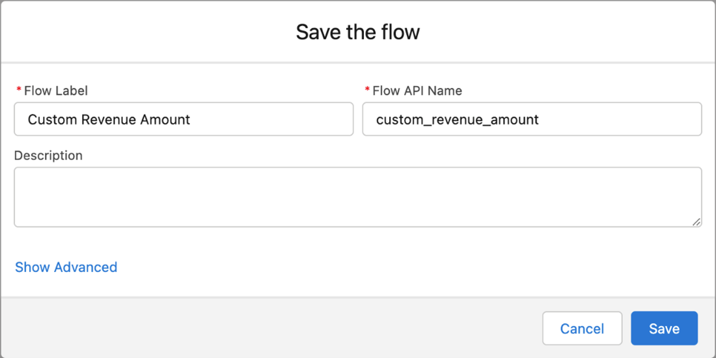Click the "Flow Label" field label text
This screenshot has width=716, height=358.
pos(56,90)
